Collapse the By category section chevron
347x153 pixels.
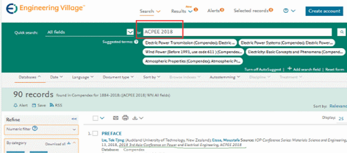pos(74,143)
